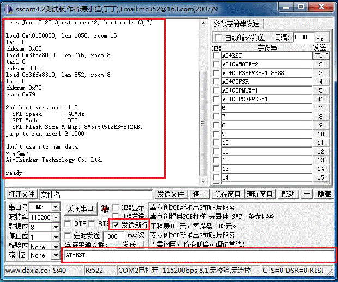Click send button 10 for string 9
338x282 pixels.
[321, 134]
